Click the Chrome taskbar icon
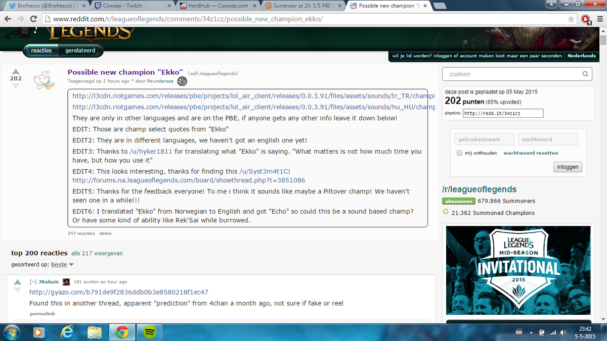 (121, 332)
